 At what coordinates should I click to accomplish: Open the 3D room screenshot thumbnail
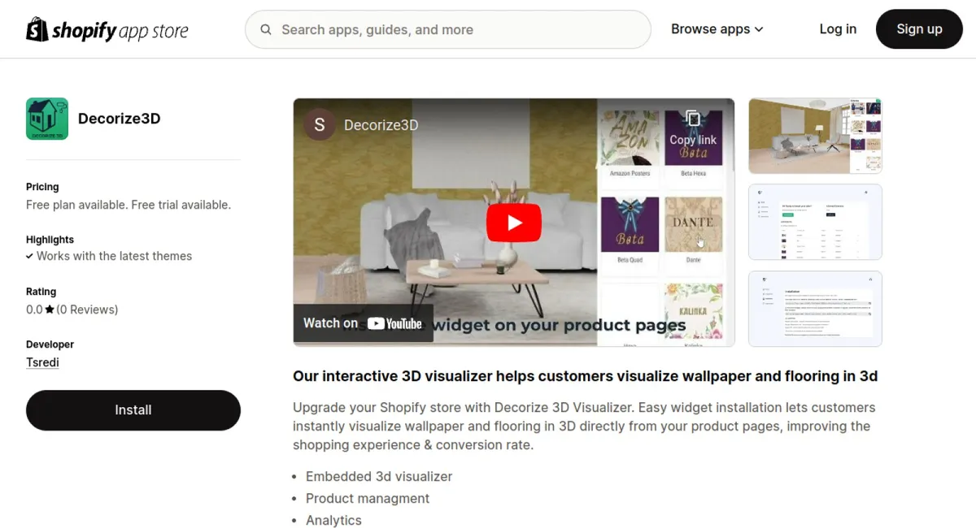(x=815, y=136)
